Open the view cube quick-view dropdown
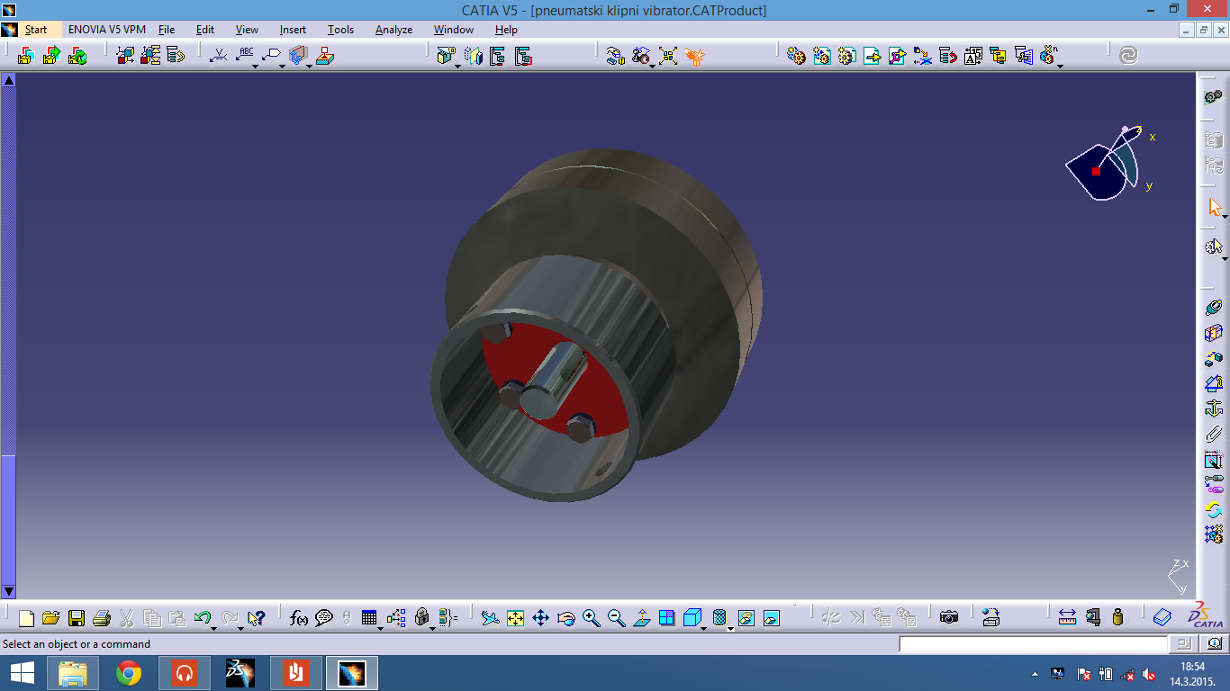Viewport: 1230px width, 691px height. [704, 628]
